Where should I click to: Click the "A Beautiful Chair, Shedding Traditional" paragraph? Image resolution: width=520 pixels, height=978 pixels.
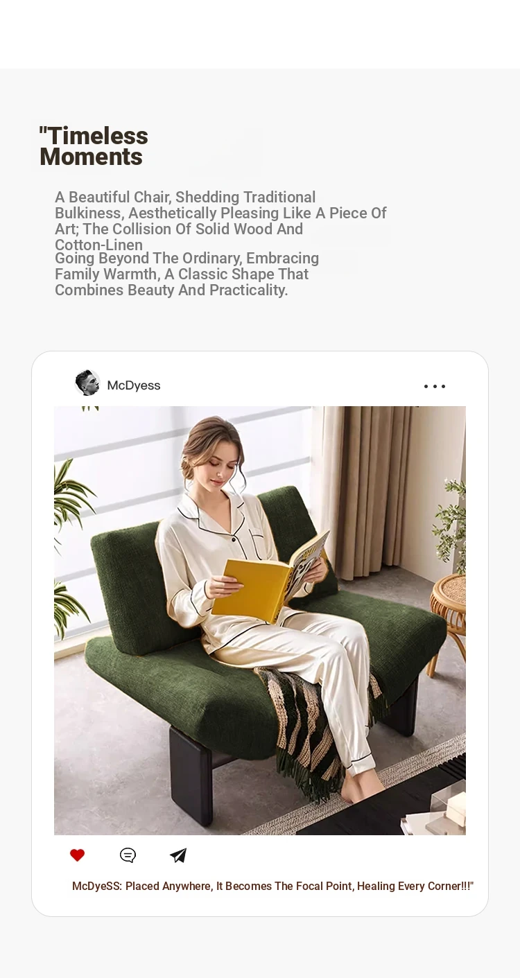point(220,221)
